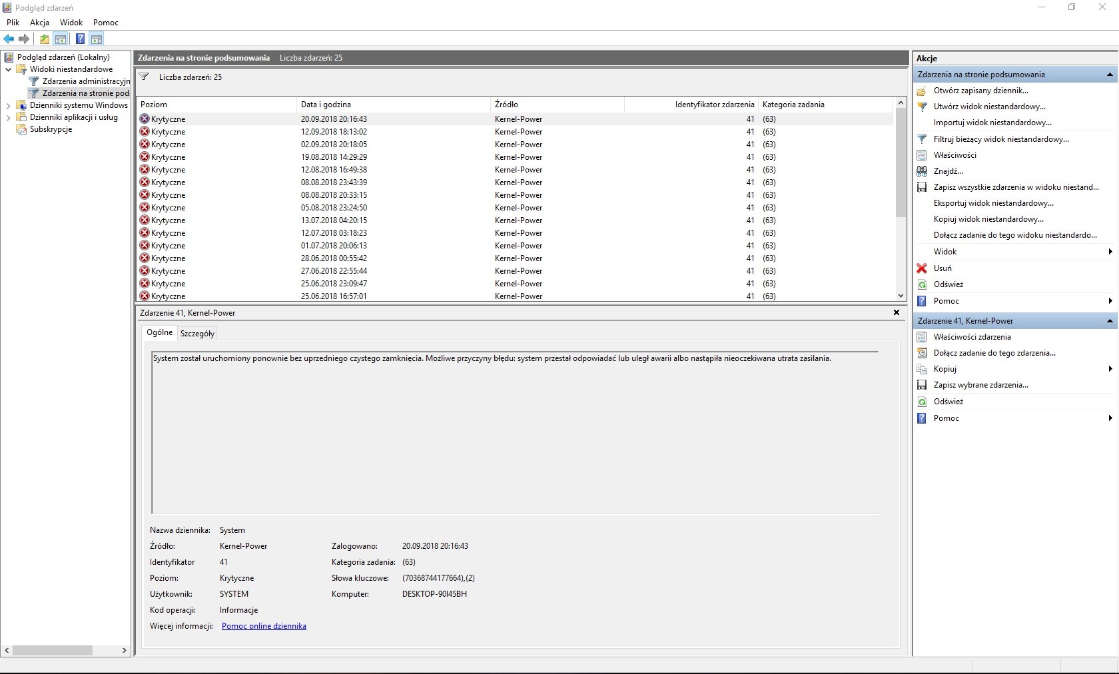Open the Widok menu in menu bar
Screen dimensions: 1119x674
coord(71,23)
